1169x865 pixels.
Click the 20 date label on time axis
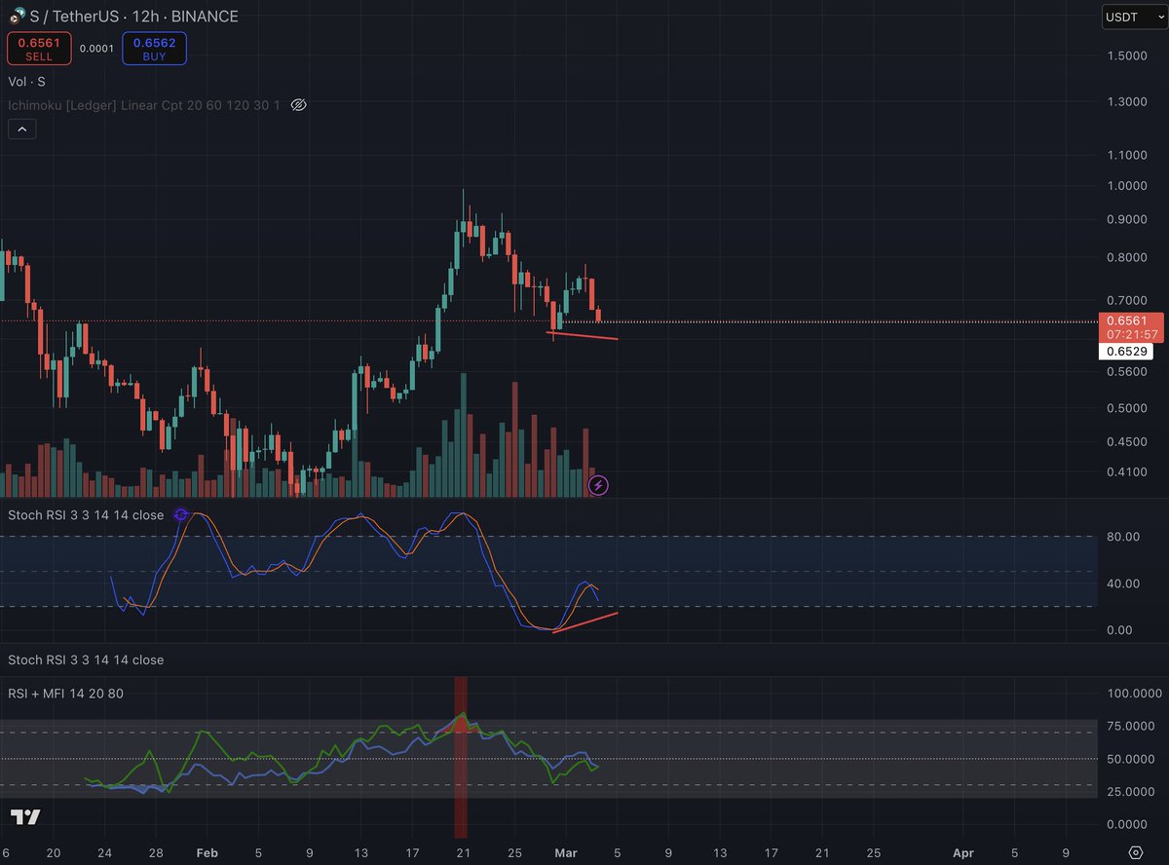54,851
